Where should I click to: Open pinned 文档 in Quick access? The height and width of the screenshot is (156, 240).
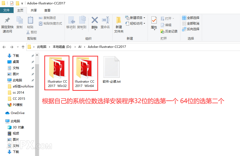[16, 68]
